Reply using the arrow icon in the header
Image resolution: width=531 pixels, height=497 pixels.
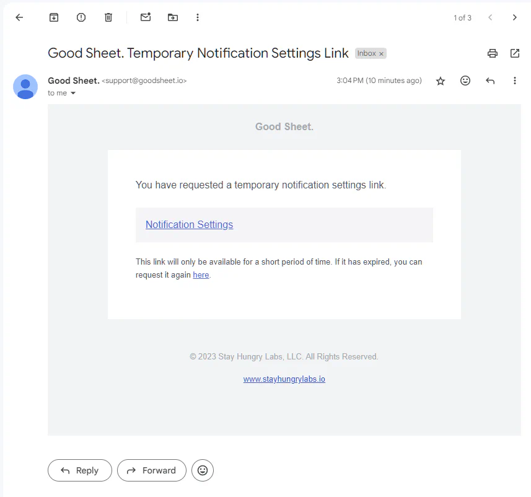click(490, 81)
